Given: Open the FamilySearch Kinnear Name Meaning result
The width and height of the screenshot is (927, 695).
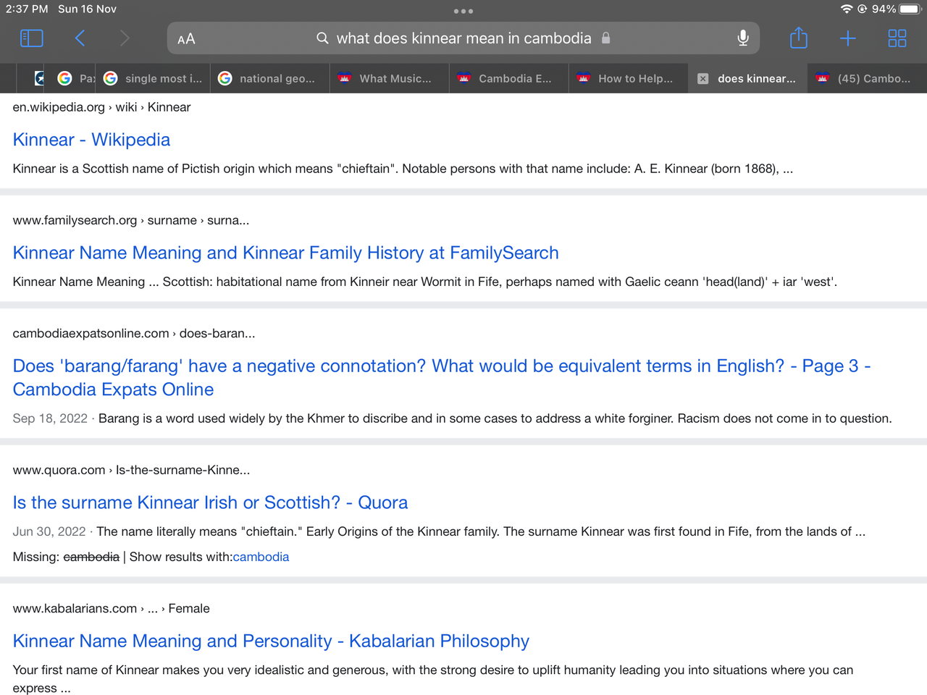Looking at the screenshot, I should click(285, 253).
